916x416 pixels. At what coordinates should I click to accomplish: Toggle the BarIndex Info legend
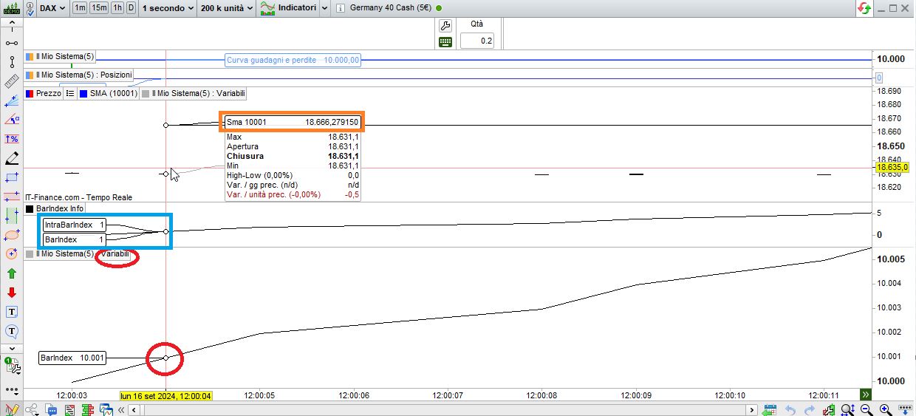55,209
